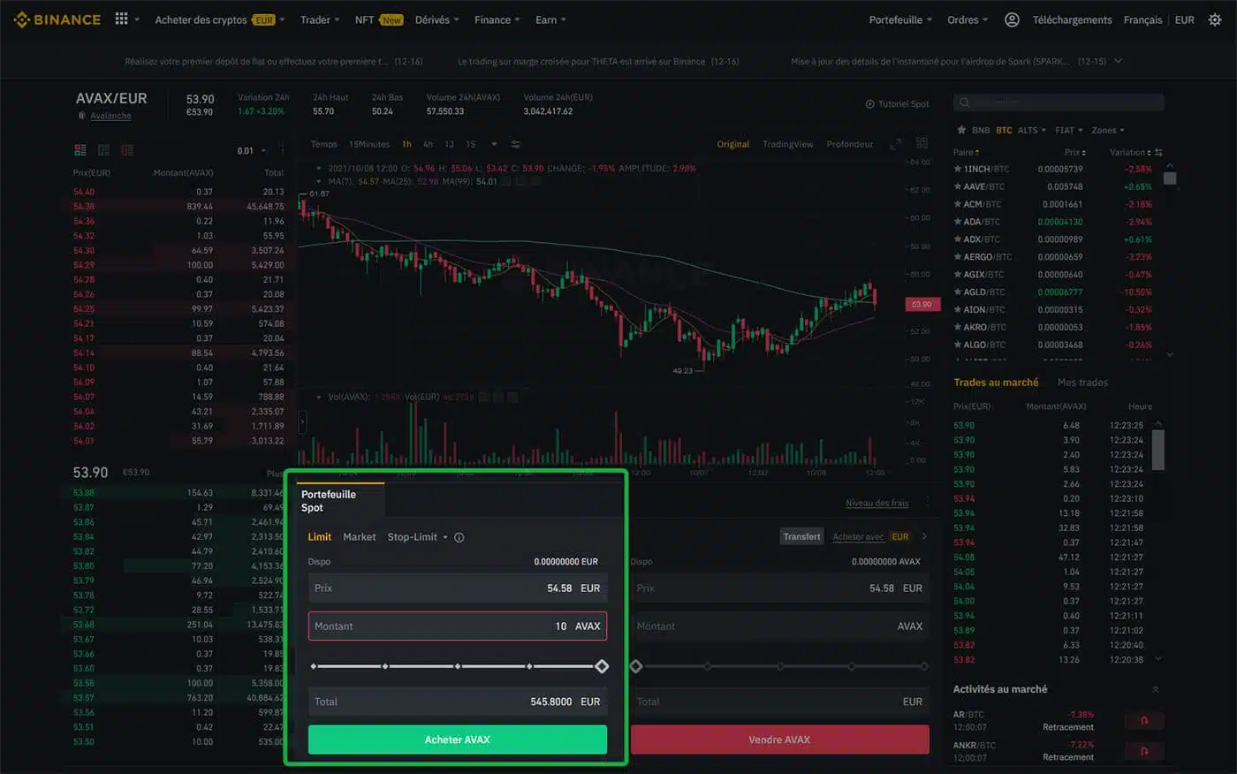Click the Transfert button
The image size is (1237, 774).
(801, 536)
